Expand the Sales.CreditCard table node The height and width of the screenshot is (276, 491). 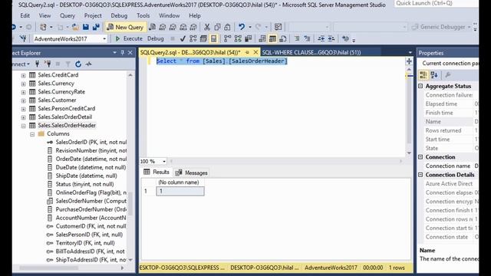coord(24,75)
